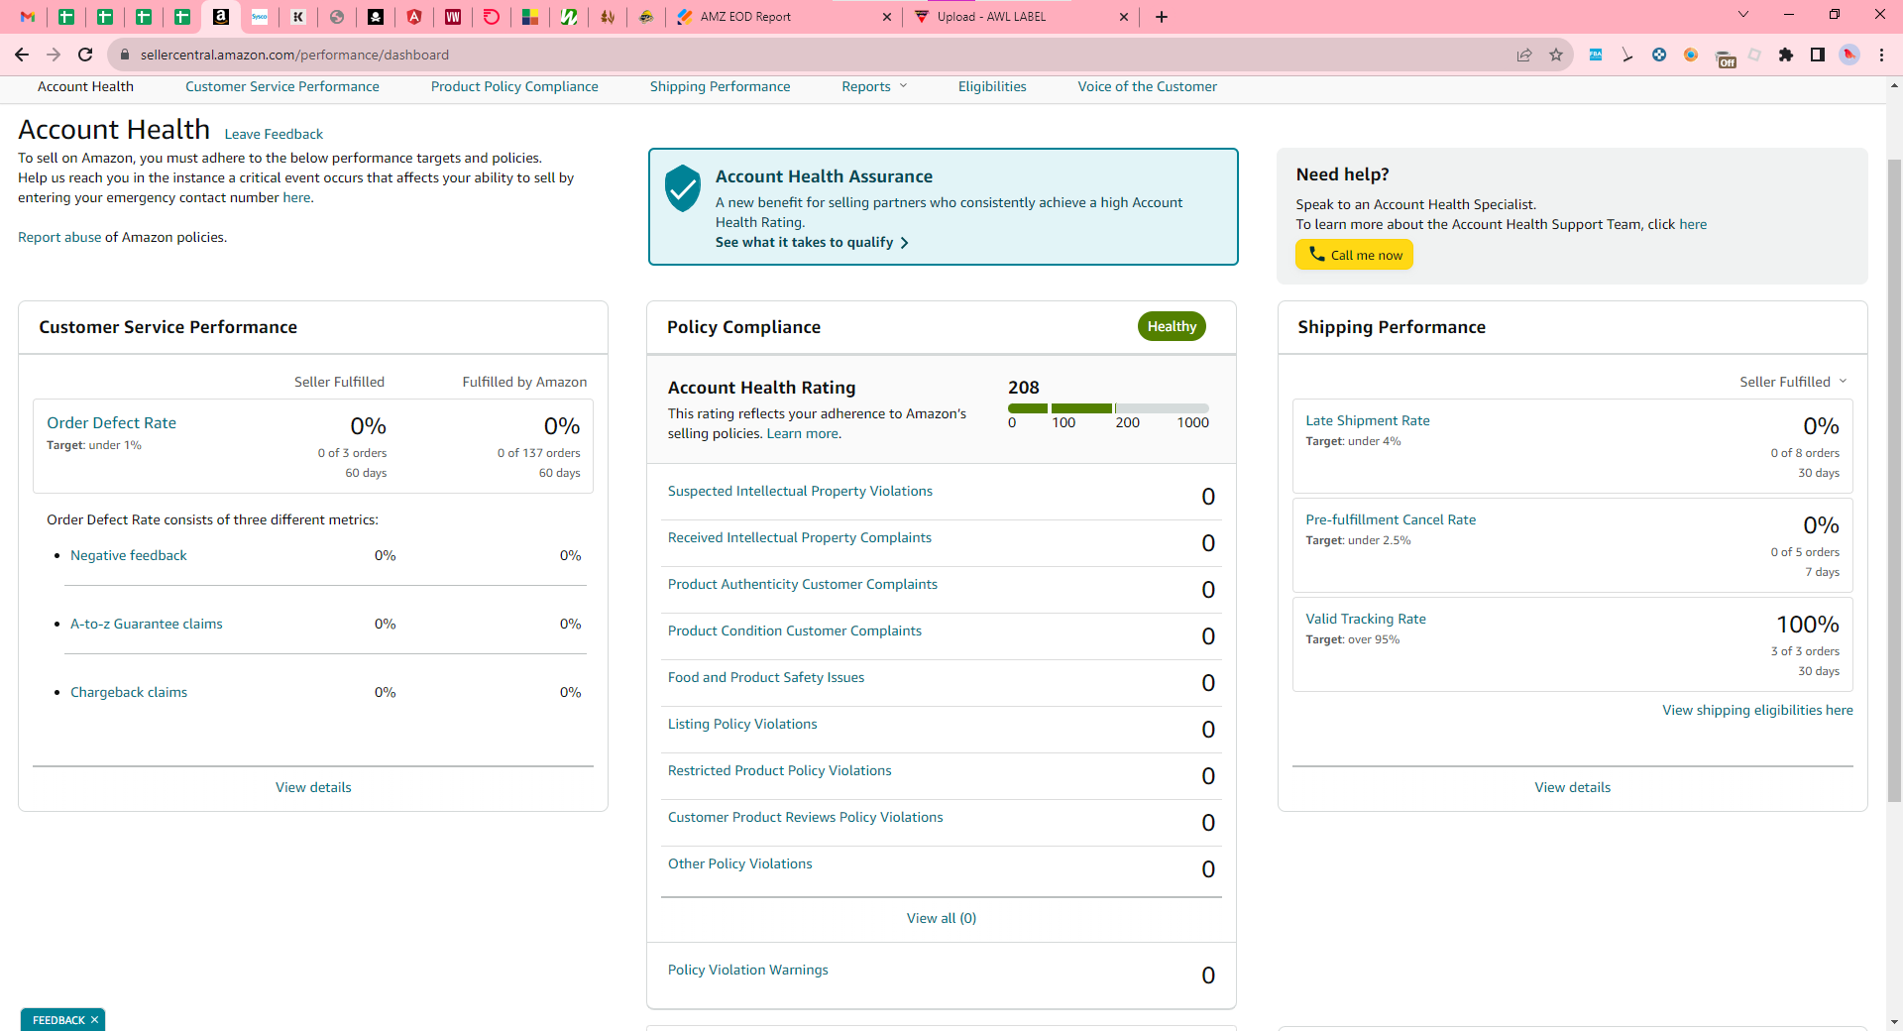Bookmark this page with the star icon

[1556, 55]
